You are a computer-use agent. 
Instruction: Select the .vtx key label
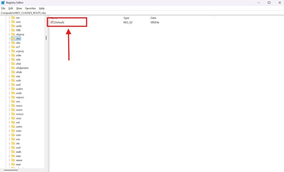(17, 143)
